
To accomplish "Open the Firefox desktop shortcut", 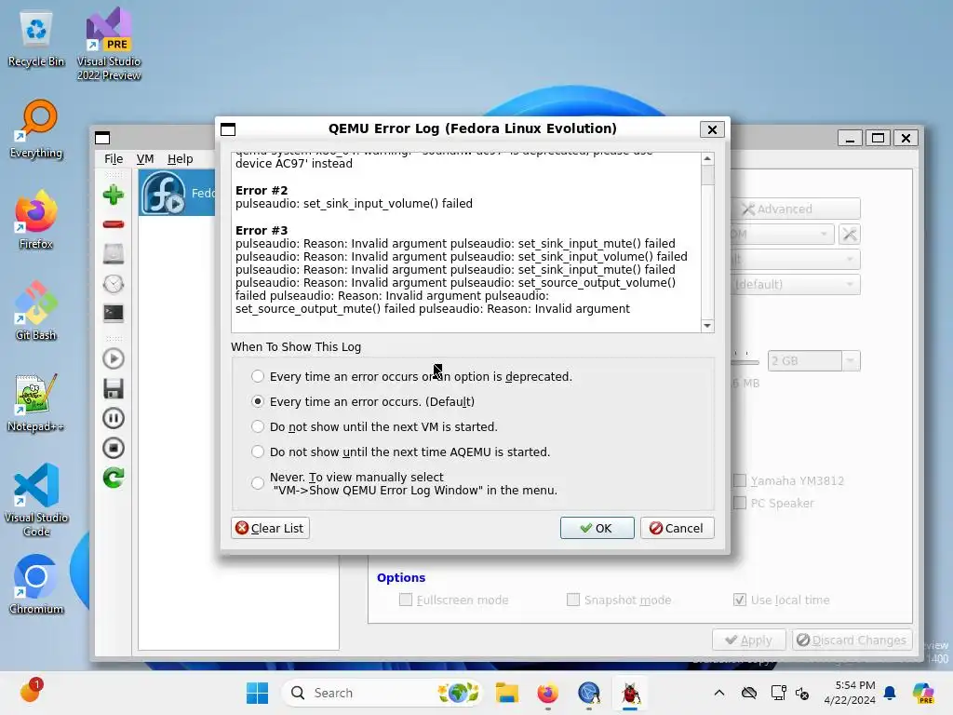I will (36, 221).
